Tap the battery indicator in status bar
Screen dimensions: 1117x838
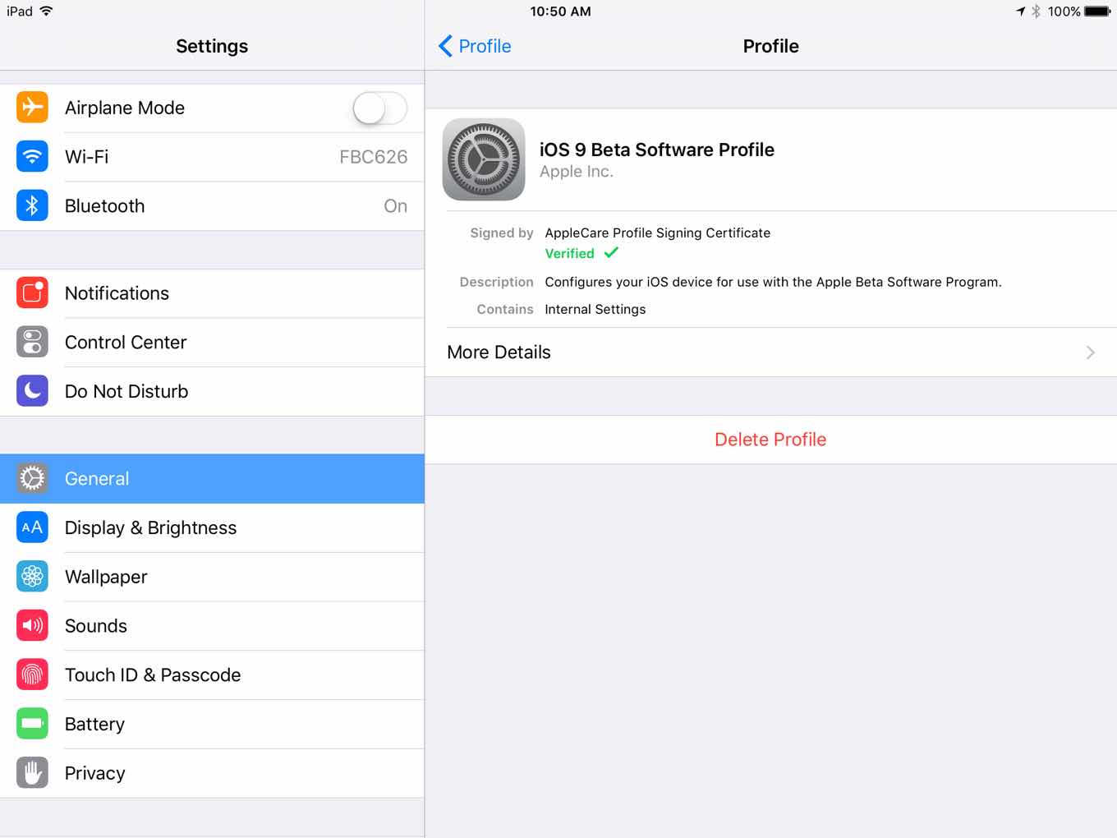1097,12
